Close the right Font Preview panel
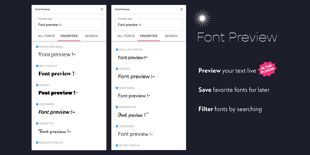Viewport: 310px width, 155px height. point(182,9)
